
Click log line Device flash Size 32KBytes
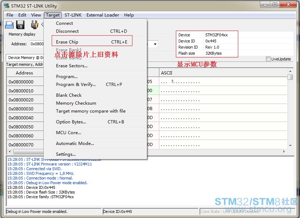coord(41,192)
